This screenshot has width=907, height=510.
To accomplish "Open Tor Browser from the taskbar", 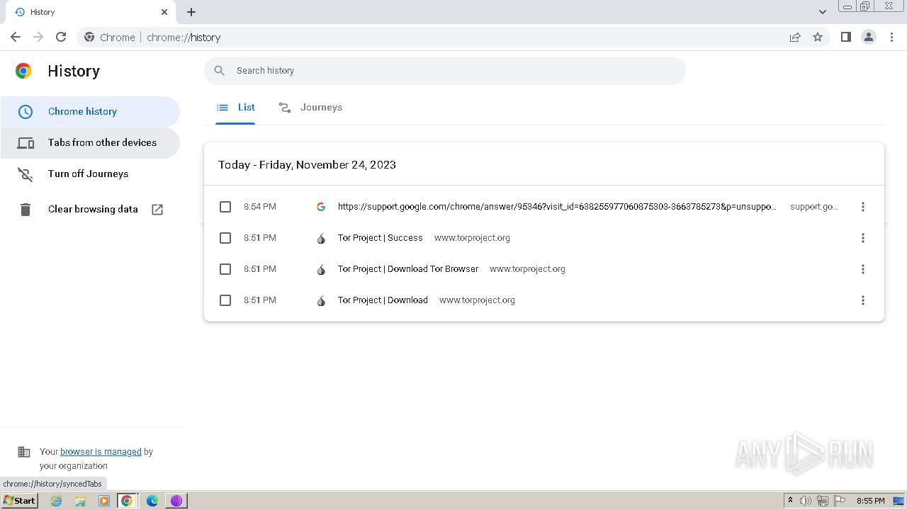I will [176, 501].
